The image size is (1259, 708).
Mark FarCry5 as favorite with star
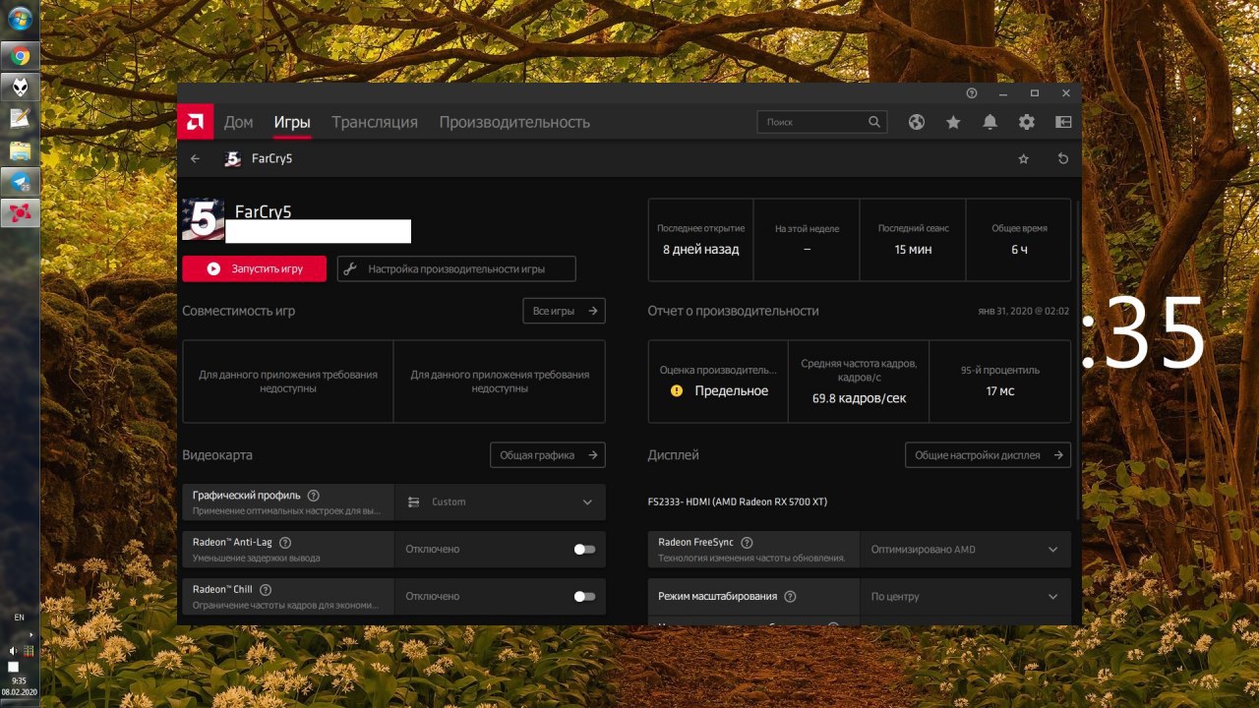[1024, 158]
